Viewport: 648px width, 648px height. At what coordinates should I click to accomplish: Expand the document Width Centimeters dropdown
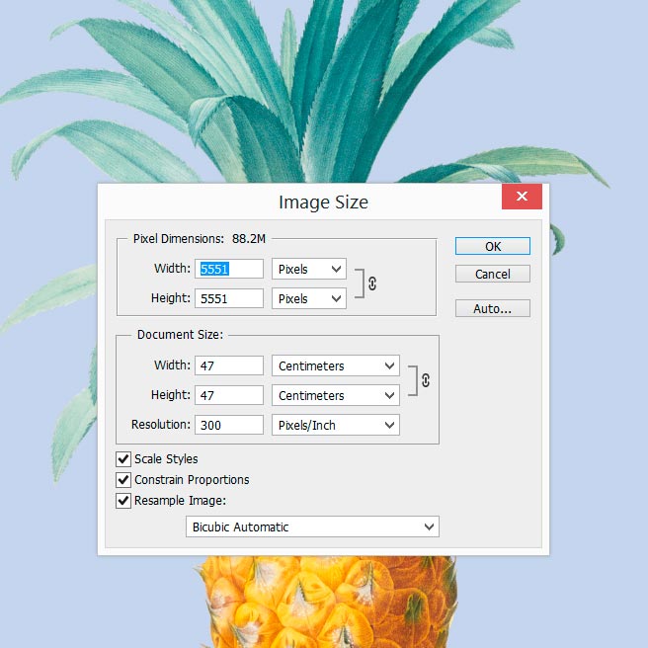[335, 365]
